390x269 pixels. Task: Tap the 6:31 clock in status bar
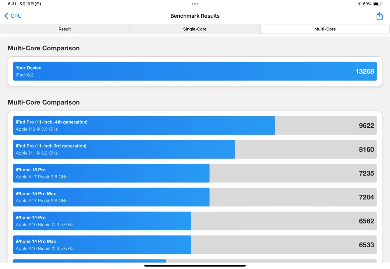pyautogui.click(x=12, y=4)
